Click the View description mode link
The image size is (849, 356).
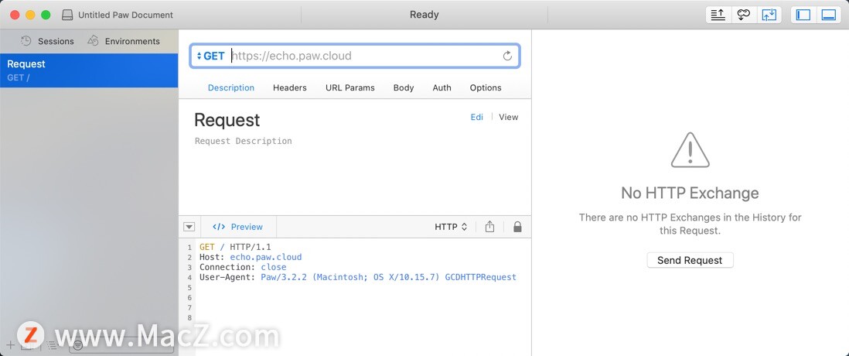[509, 117]
